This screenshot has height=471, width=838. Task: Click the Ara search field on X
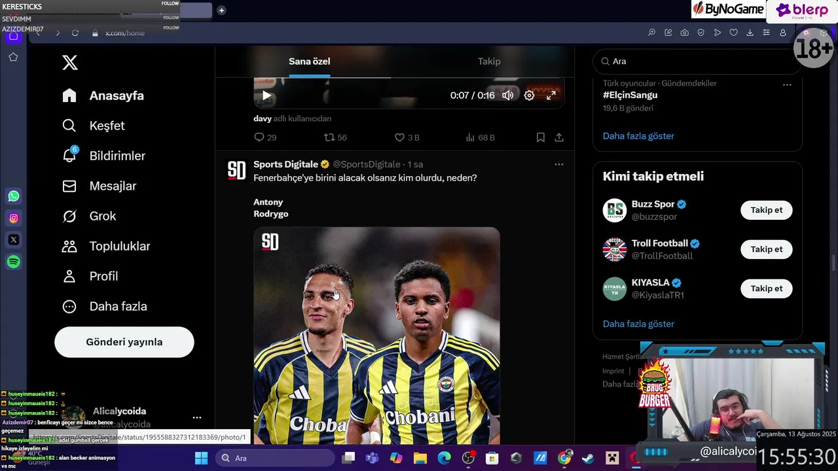[697, 61]
